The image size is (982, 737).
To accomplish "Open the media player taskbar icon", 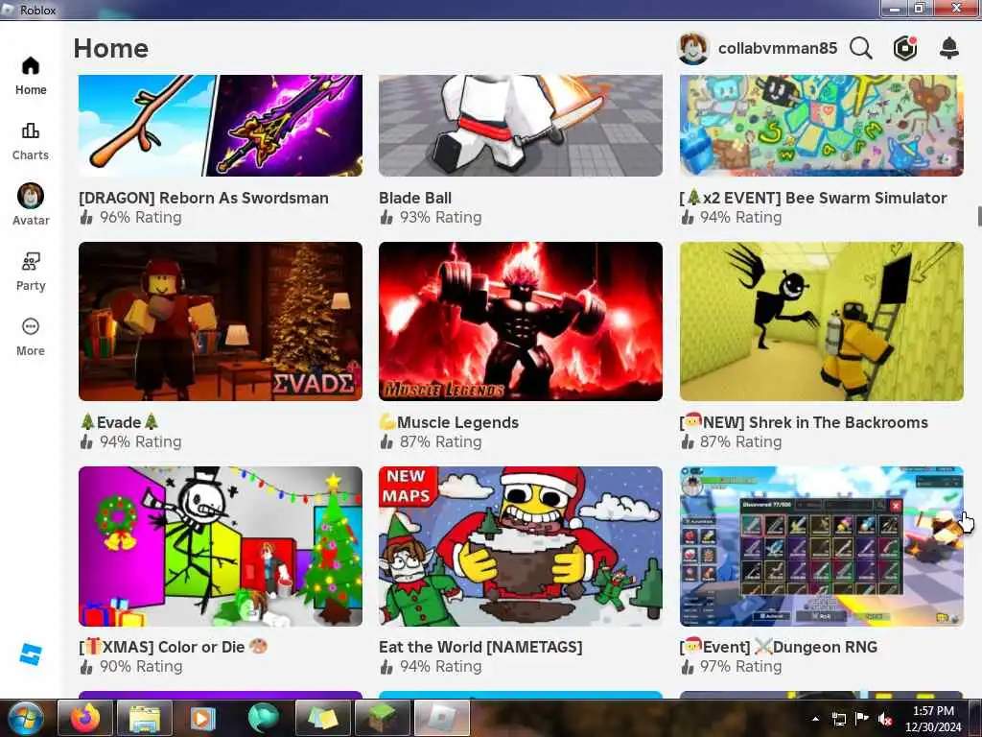I will pos(203,718).
